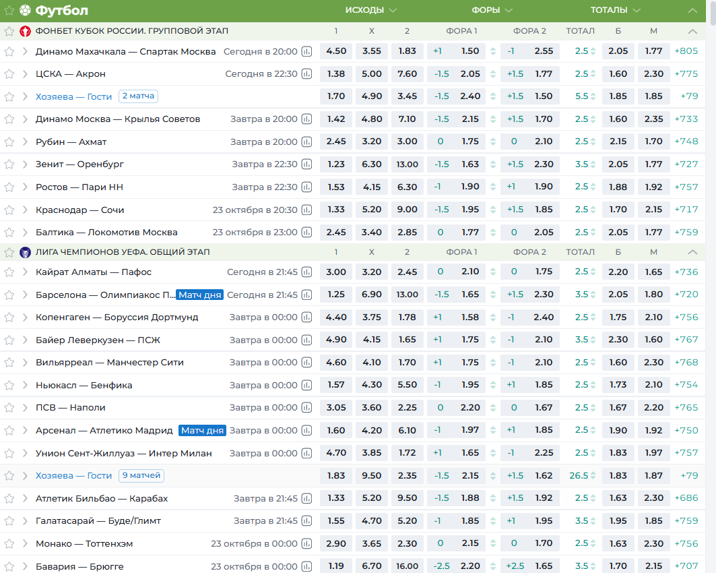Viewport: 716px width, 573px height.
Task: Adjust total stepper for Байер Леверкузен — ПСЖ
Action: tap(593, 340)
